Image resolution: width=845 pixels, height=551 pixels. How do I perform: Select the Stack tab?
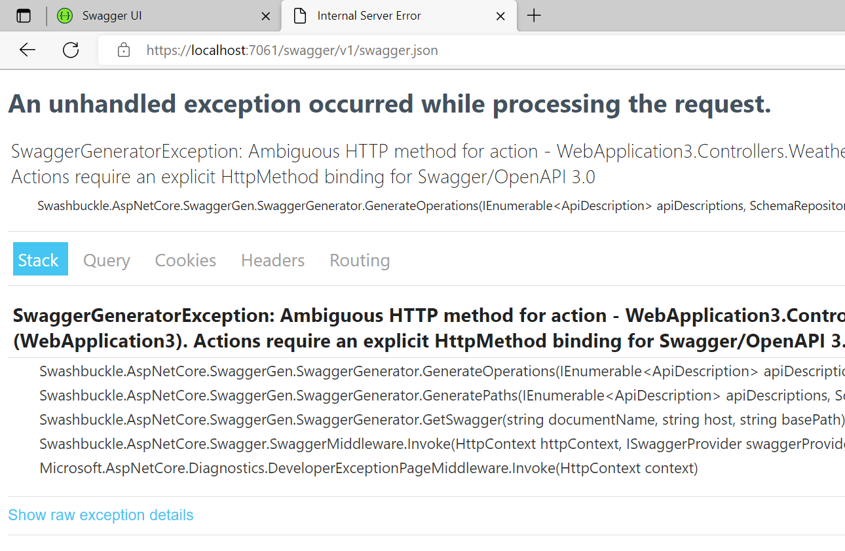pos(40,260)
